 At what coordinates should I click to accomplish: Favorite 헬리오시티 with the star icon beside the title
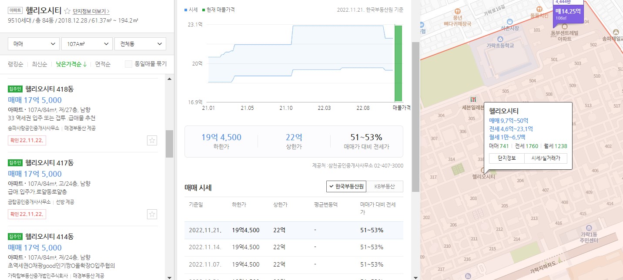67,11
